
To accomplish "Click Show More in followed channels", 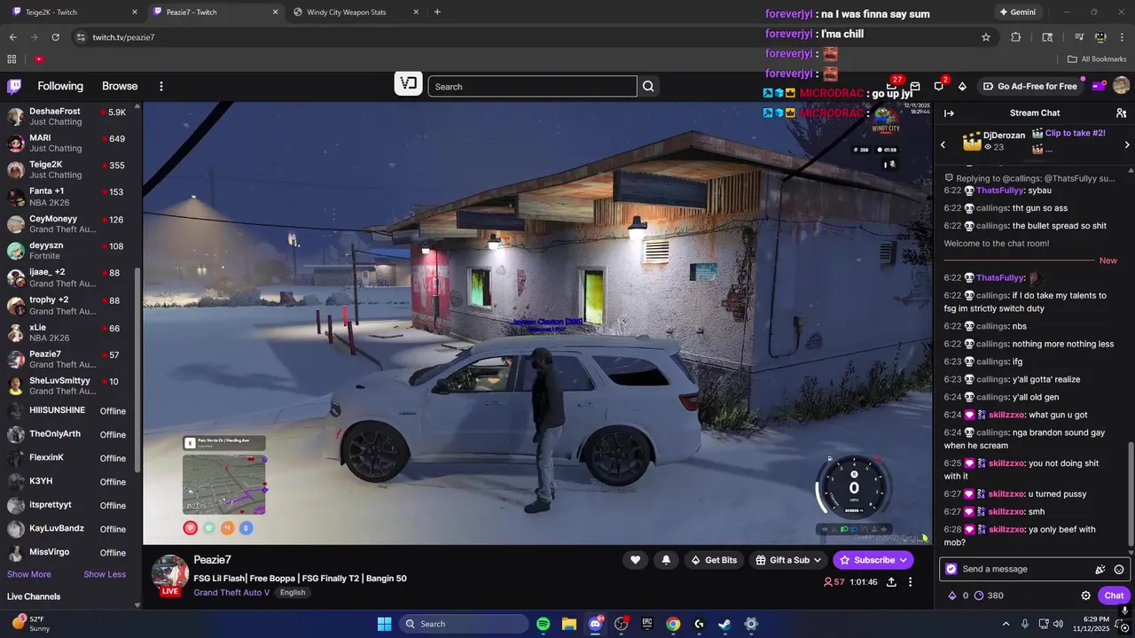I will pyautogui.click(x=29, y=574).
